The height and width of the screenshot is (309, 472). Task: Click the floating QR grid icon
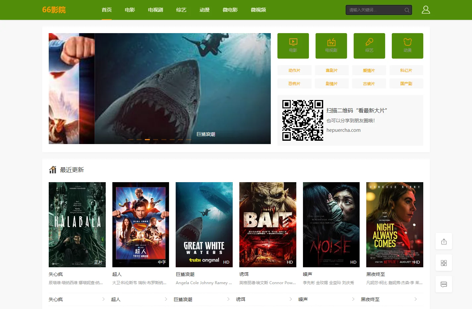coord(444,263)
